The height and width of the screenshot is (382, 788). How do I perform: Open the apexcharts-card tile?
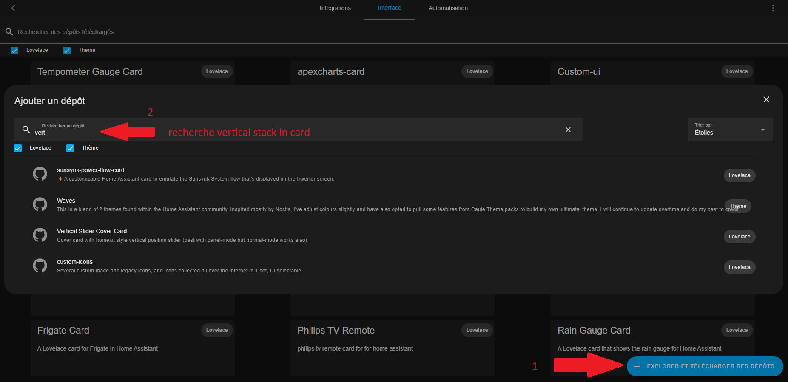(392, 73)
